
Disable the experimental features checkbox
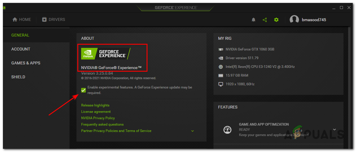tap(83, 90)
